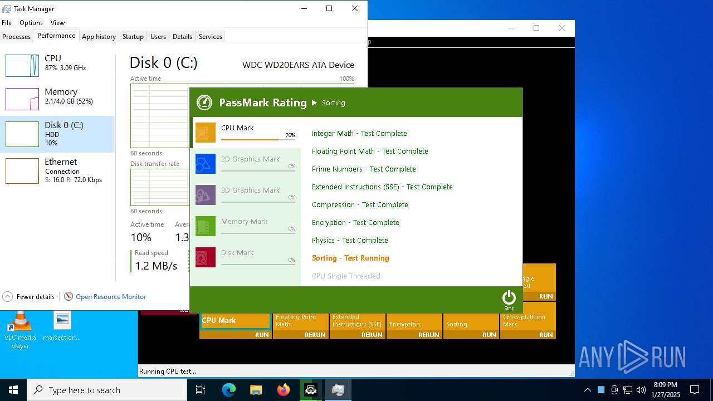Screen dimensions: 713x401
Task: Click the 3D Graphics Mark icon
Action: pyautogui.click(x=206, y=195)
